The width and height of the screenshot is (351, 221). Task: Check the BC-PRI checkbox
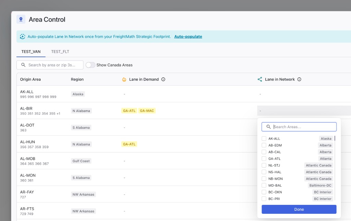tap(264, 199)
